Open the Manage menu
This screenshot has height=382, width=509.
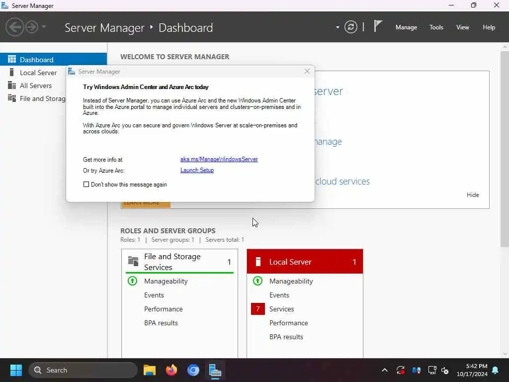[x=406, y=27]
